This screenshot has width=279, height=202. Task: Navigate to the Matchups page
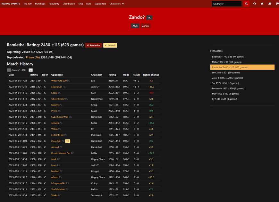pos(40,4)
